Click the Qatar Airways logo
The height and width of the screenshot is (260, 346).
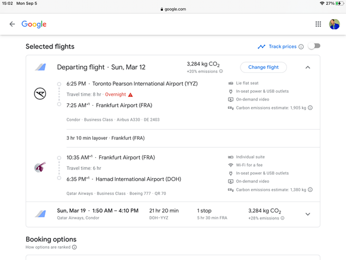[40, 167]
